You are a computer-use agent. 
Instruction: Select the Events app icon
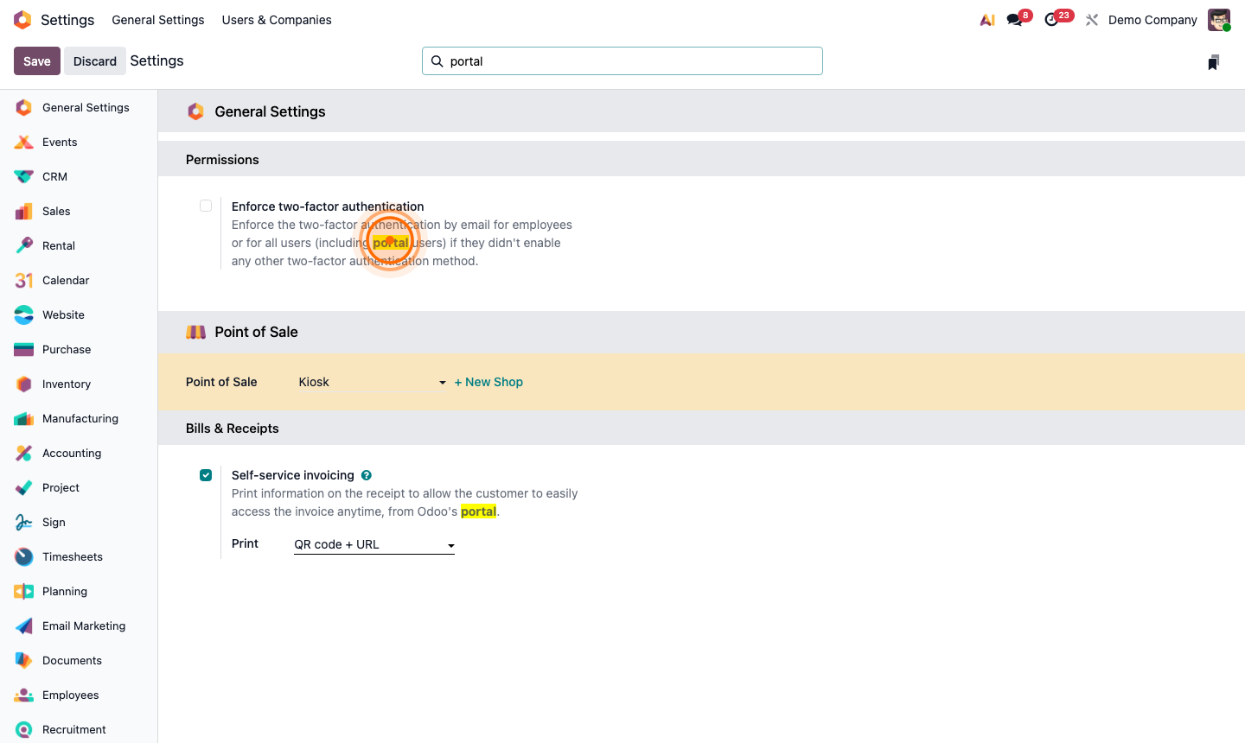coord(60,142)
